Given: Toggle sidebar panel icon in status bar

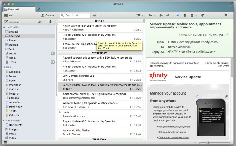Looking at the screenshot, I should (x=5, y=142).
